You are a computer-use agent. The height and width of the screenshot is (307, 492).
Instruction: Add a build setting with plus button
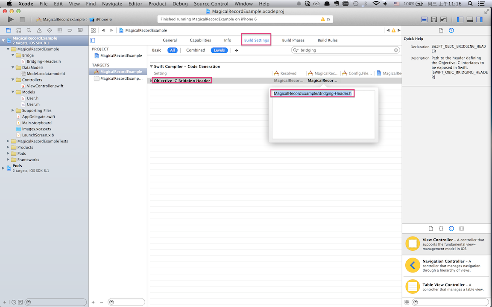(x=237, y=50)
